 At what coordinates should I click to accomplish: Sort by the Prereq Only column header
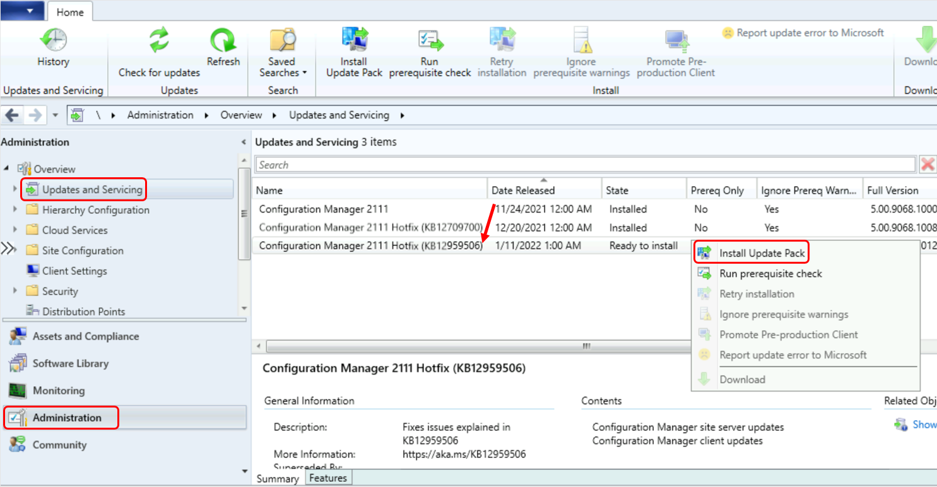click(722, 190)
